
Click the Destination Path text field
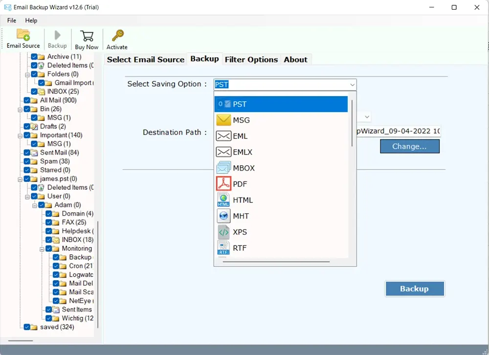pos(399,132)
